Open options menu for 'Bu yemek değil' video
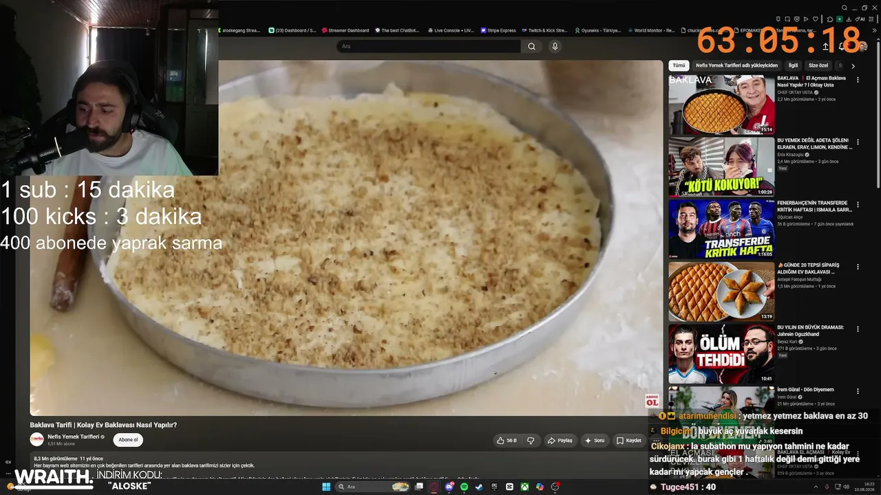 point(858,142)
